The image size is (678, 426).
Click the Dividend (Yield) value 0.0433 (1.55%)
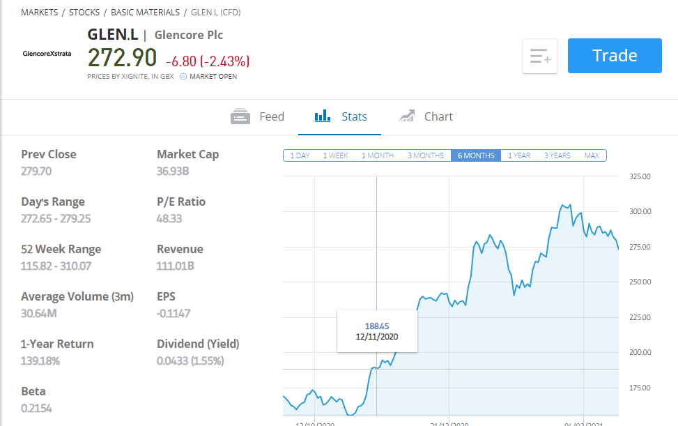point(190,361)
